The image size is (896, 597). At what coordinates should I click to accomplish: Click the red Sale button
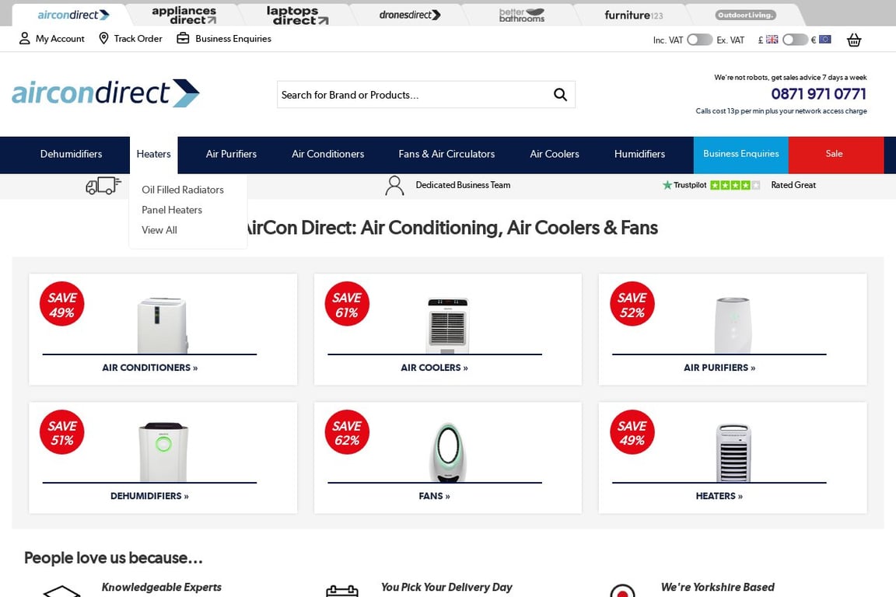[x=836, y=154]
